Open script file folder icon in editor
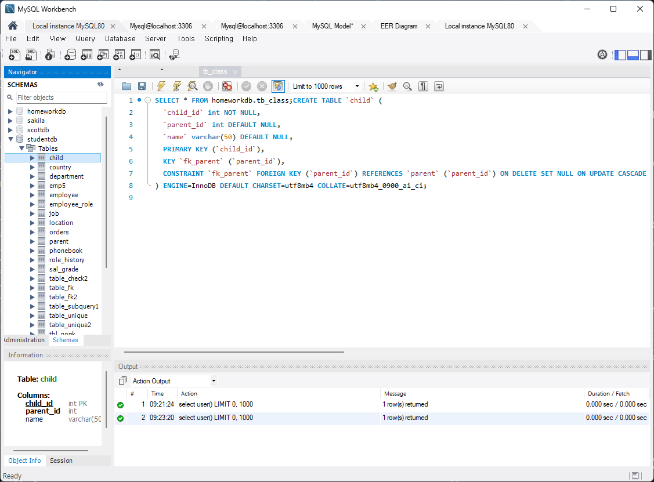 [x=127, y=86]
